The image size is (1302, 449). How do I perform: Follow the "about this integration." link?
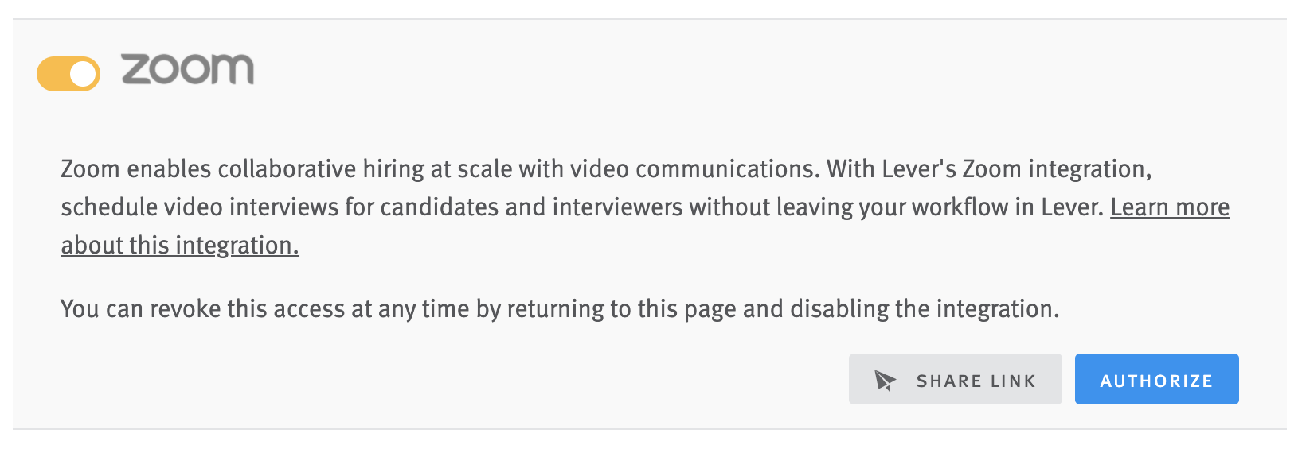pos(180,246)
